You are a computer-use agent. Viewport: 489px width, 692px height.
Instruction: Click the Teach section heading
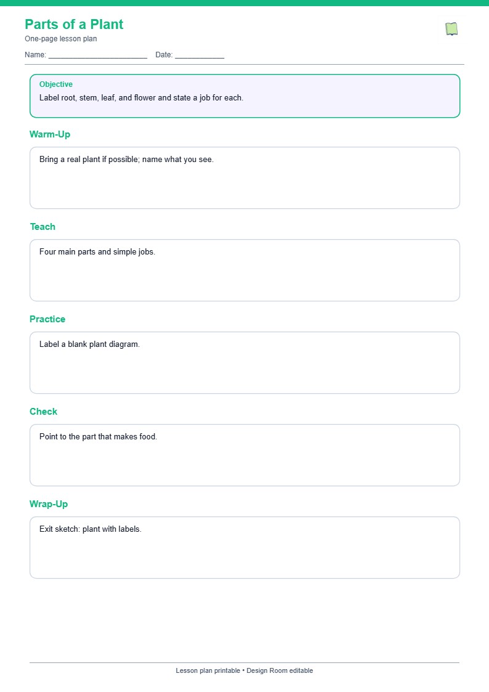click(42, 227)
